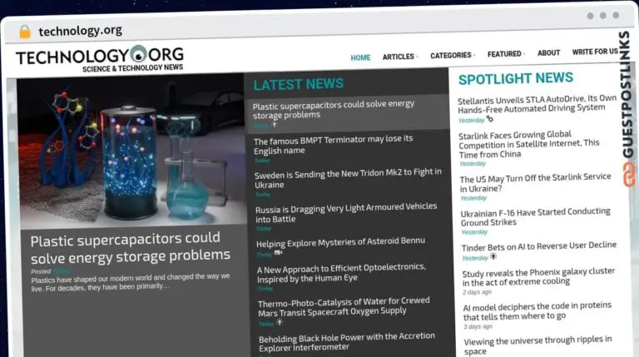Click the featured icon under Thermo-Photo-Catalysis article
The height and width of the screenshot is (357, 639).
[x=280, y=322]
